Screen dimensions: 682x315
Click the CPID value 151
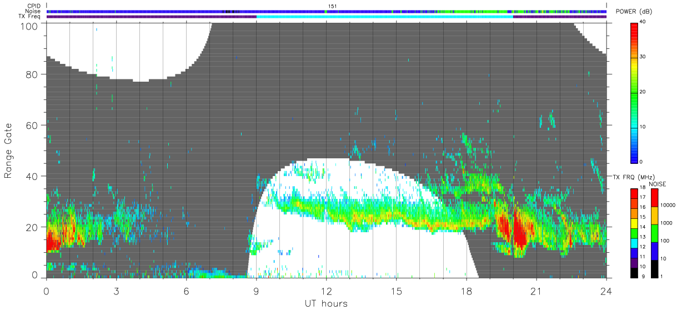pyautogui.click(x=332, y=6)
